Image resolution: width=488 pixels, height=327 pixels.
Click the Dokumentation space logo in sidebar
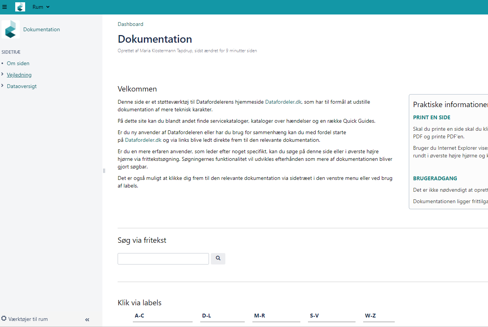(x=11, y=29)
